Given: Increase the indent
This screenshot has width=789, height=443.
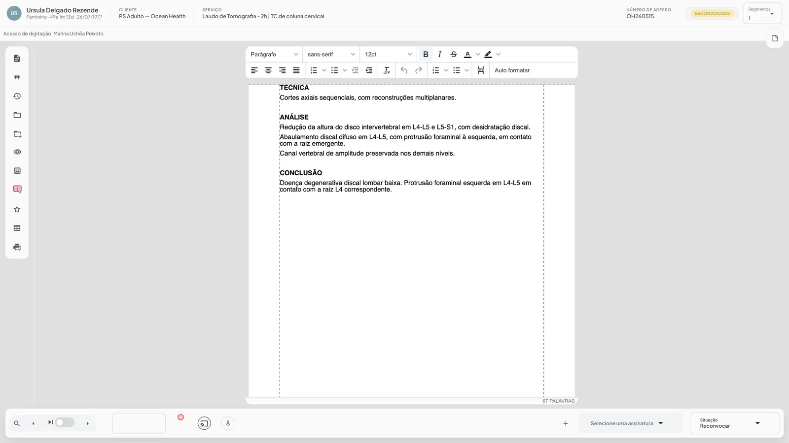Looking at the screenshot, I should (369, 70).
